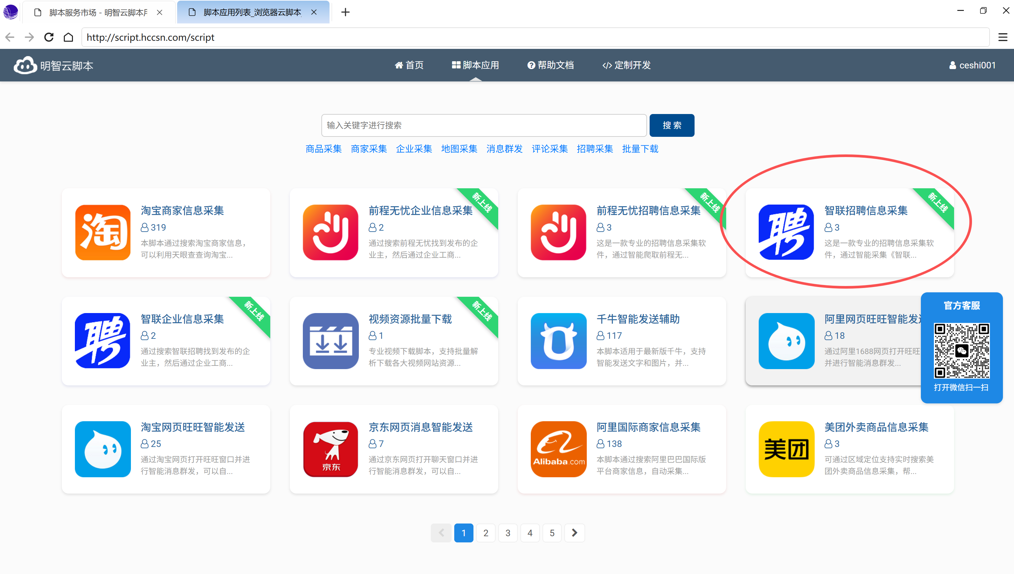
Task: Click the browser back arrow
Action: [10, 37]
